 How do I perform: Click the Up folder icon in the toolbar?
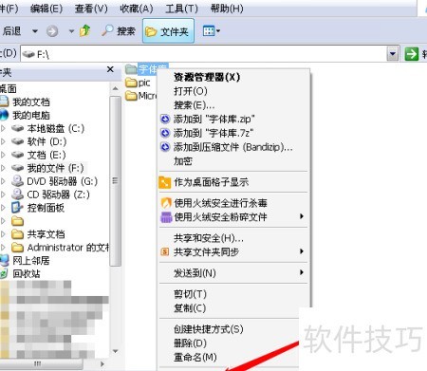click(x=84, y=31)
